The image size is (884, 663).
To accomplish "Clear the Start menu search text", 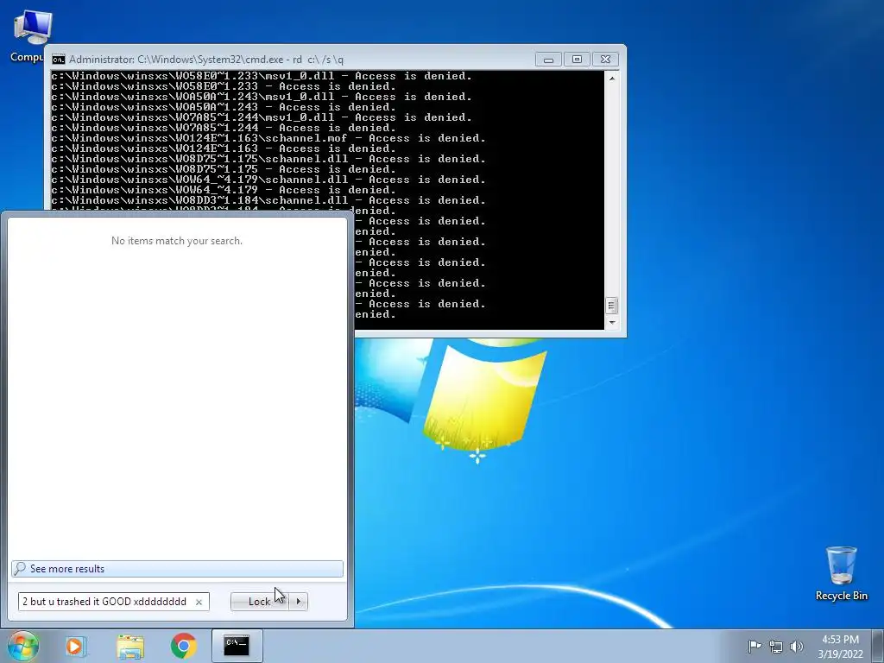I will [x=199, y=602].
